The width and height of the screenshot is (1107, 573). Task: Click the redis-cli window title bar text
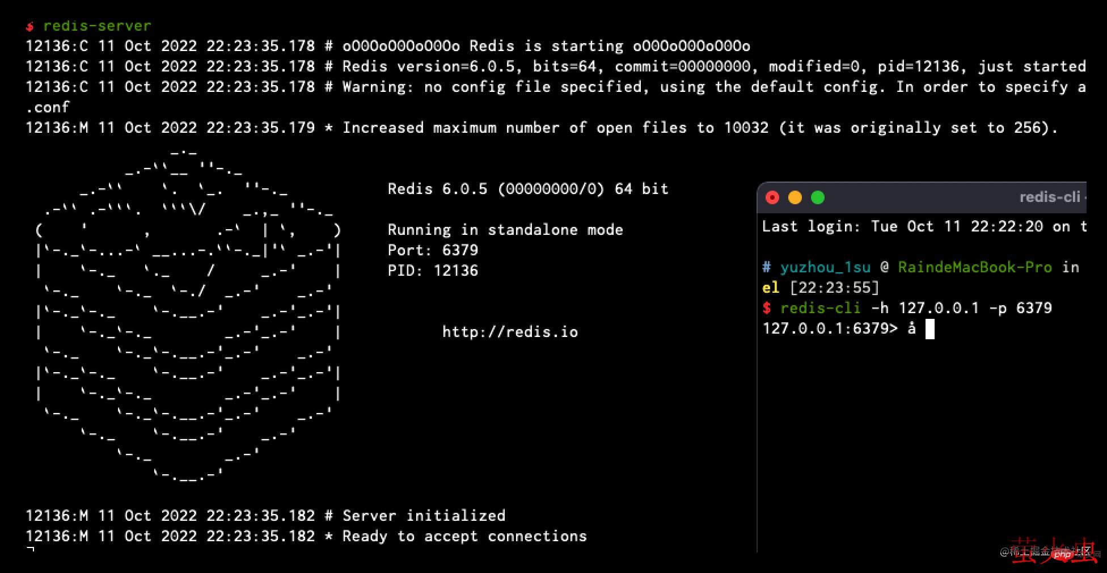coord(1049,197)
